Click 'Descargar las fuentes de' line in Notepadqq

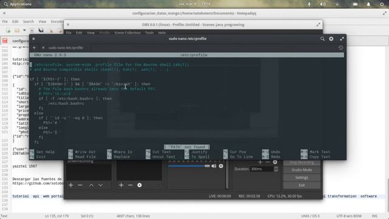[x=37, y=179]
